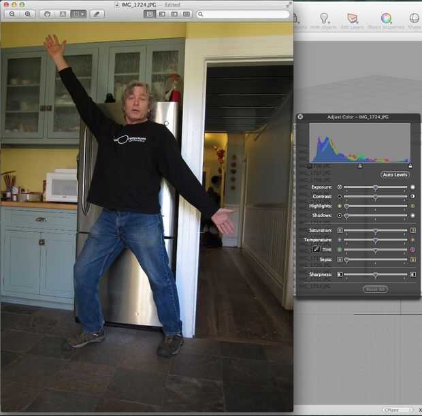Zoom in the photo in Preview toolbar
Image resolution: width=422 pixels, height=416 pixels.
[x=28, y=14]
